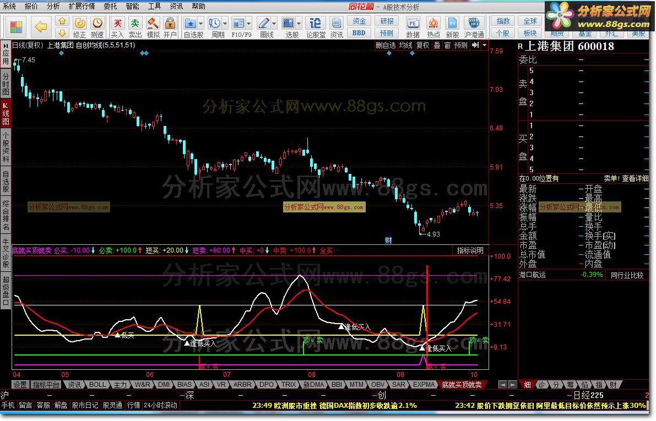This screenshot has height=421, width=656.
Task: Open the 热点 hot topics flame icon
Action: 433,27
